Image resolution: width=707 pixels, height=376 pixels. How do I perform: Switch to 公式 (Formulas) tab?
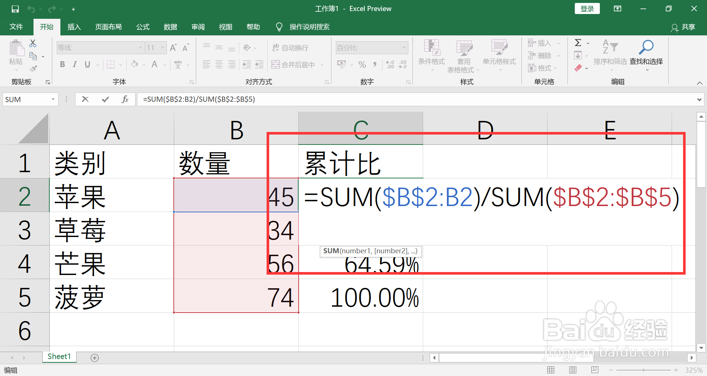[143, 27]
